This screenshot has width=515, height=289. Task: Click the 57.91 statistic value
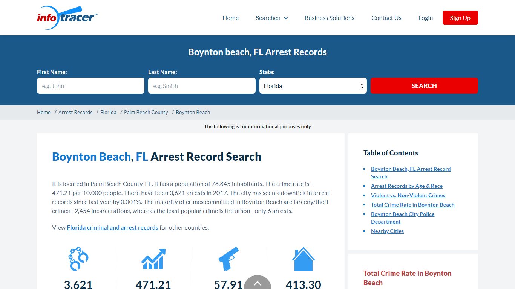pyautogui.click(x=228, y=284)
